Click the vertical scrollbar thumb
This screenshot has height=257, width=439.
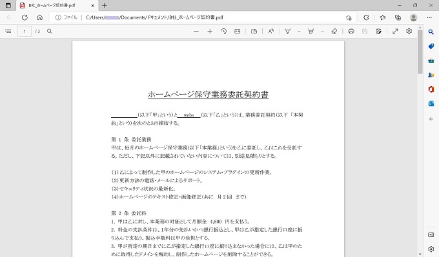(x=420, y=52)
